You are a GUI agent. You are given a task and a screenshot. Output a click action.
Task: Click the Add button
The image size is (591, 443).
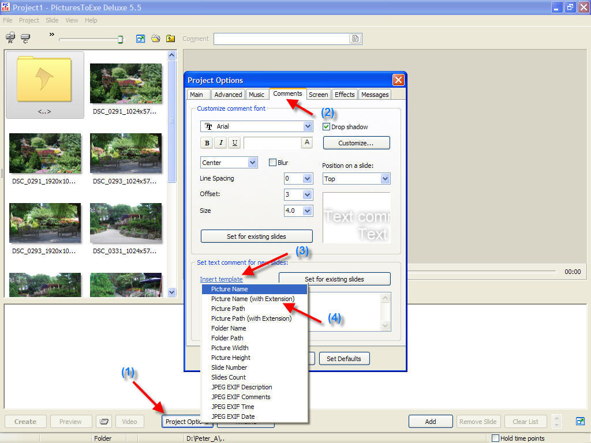[x=431, y=422]
